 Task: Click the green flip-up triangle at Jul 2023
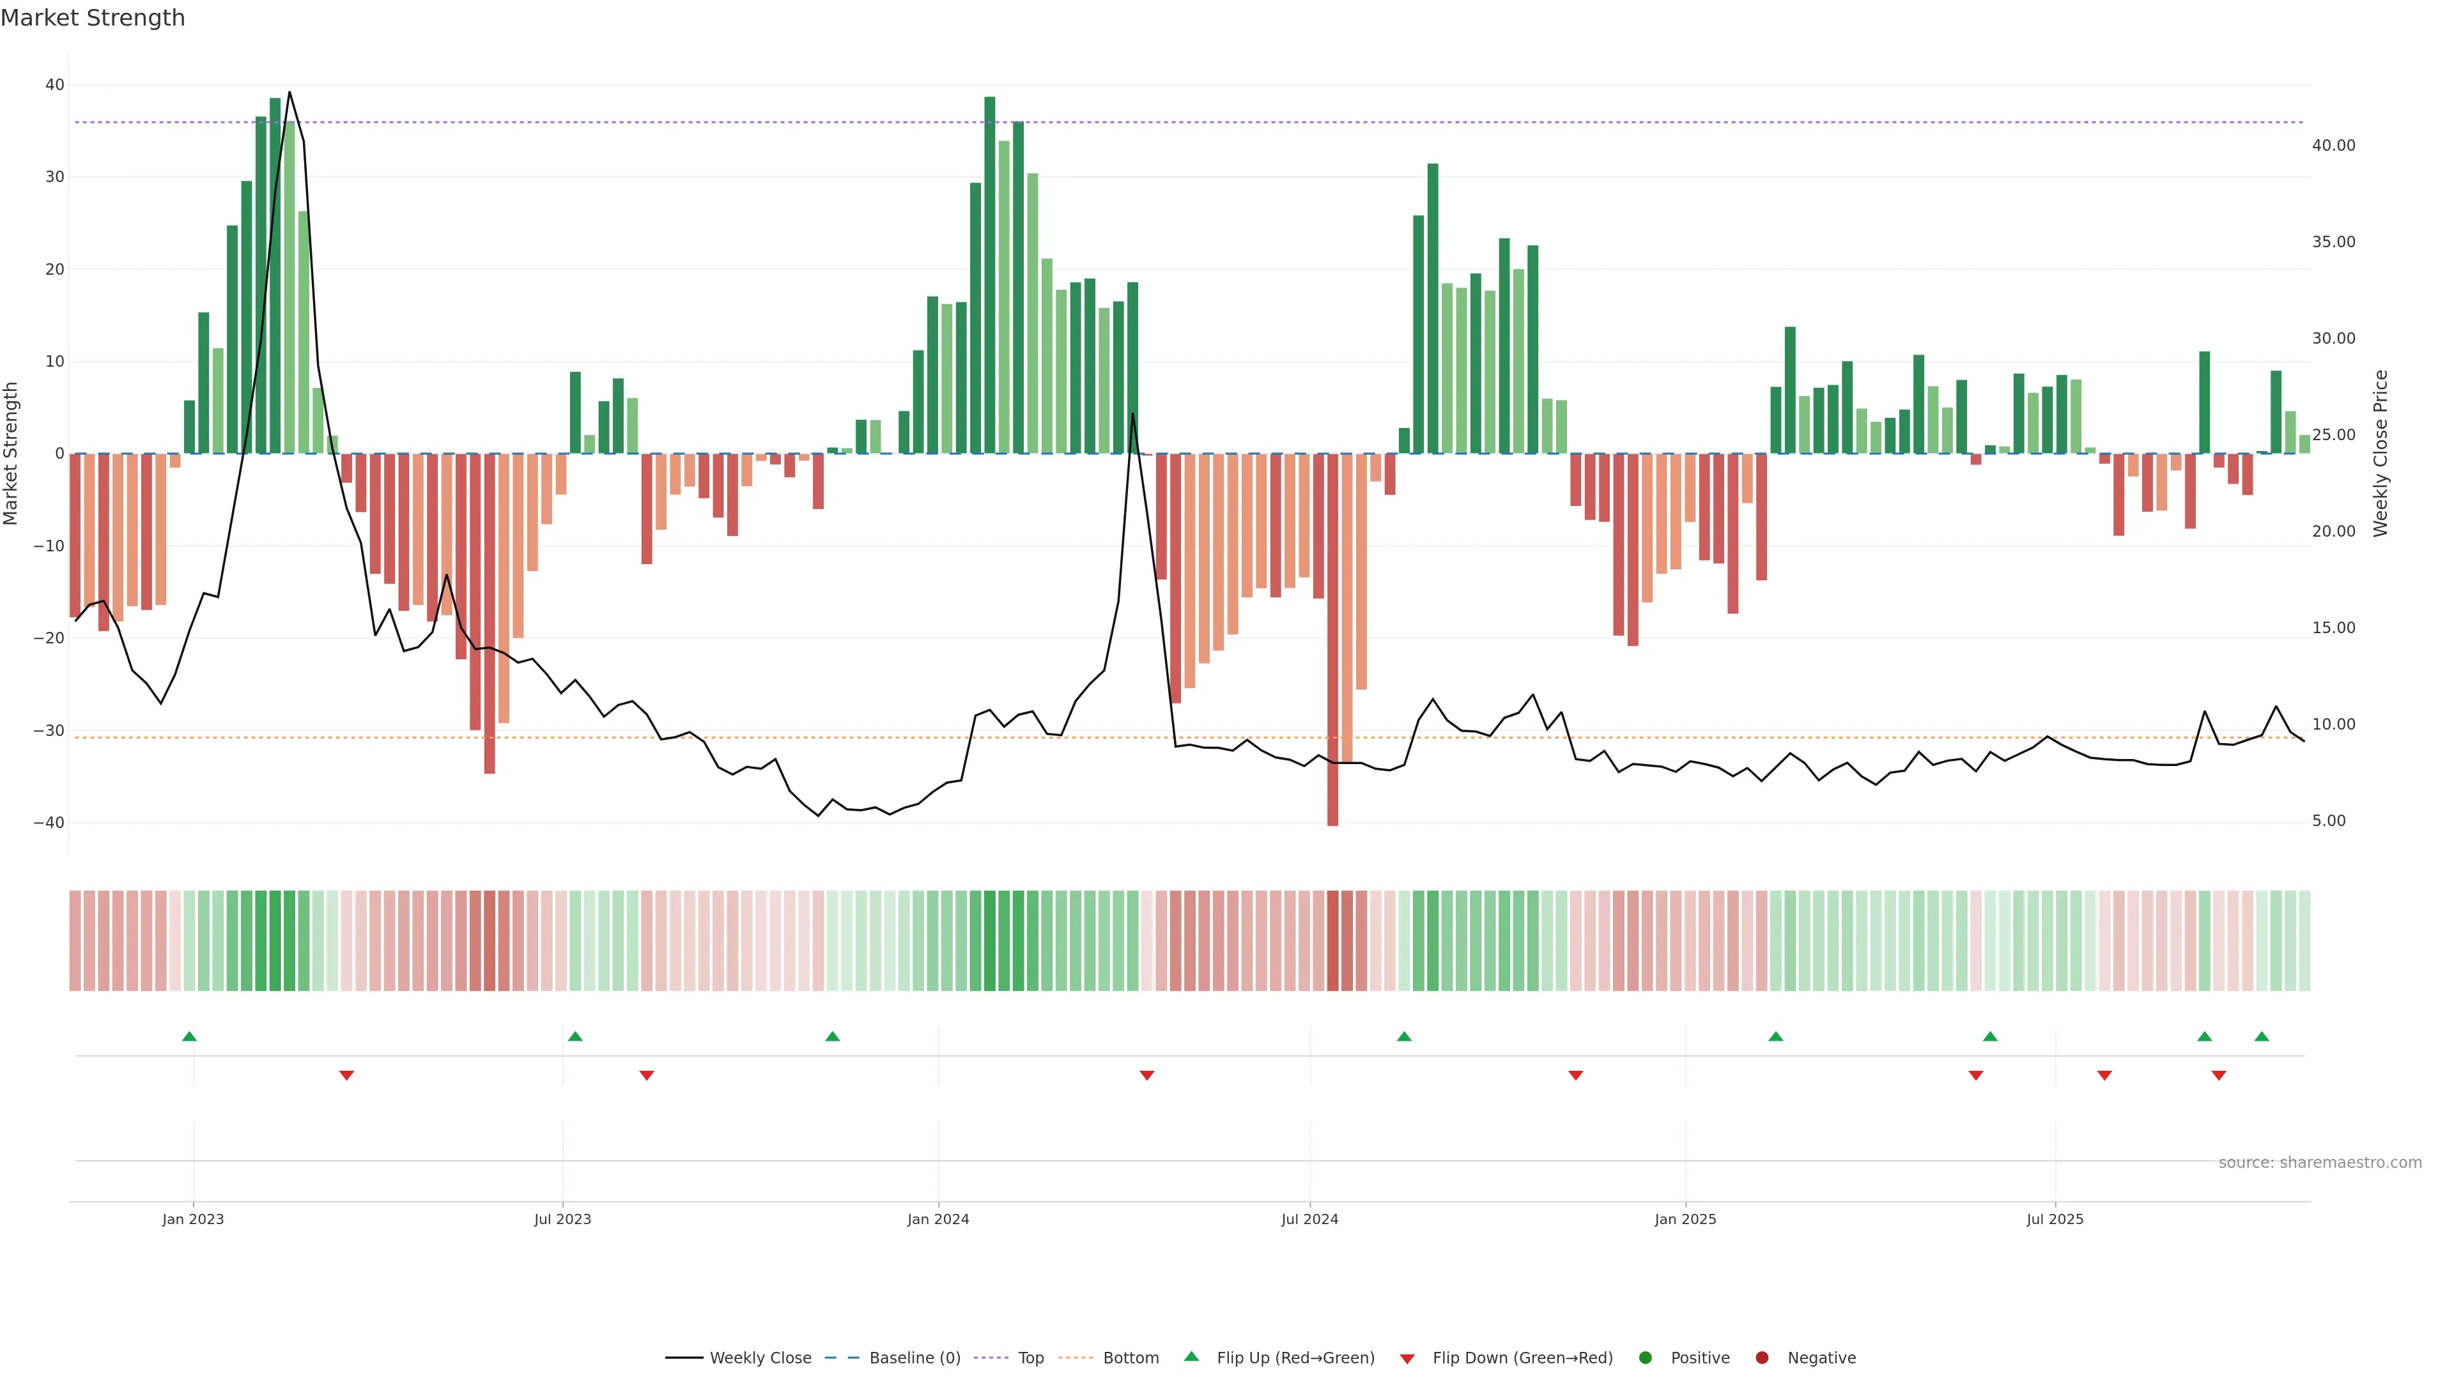[575, 1036]
